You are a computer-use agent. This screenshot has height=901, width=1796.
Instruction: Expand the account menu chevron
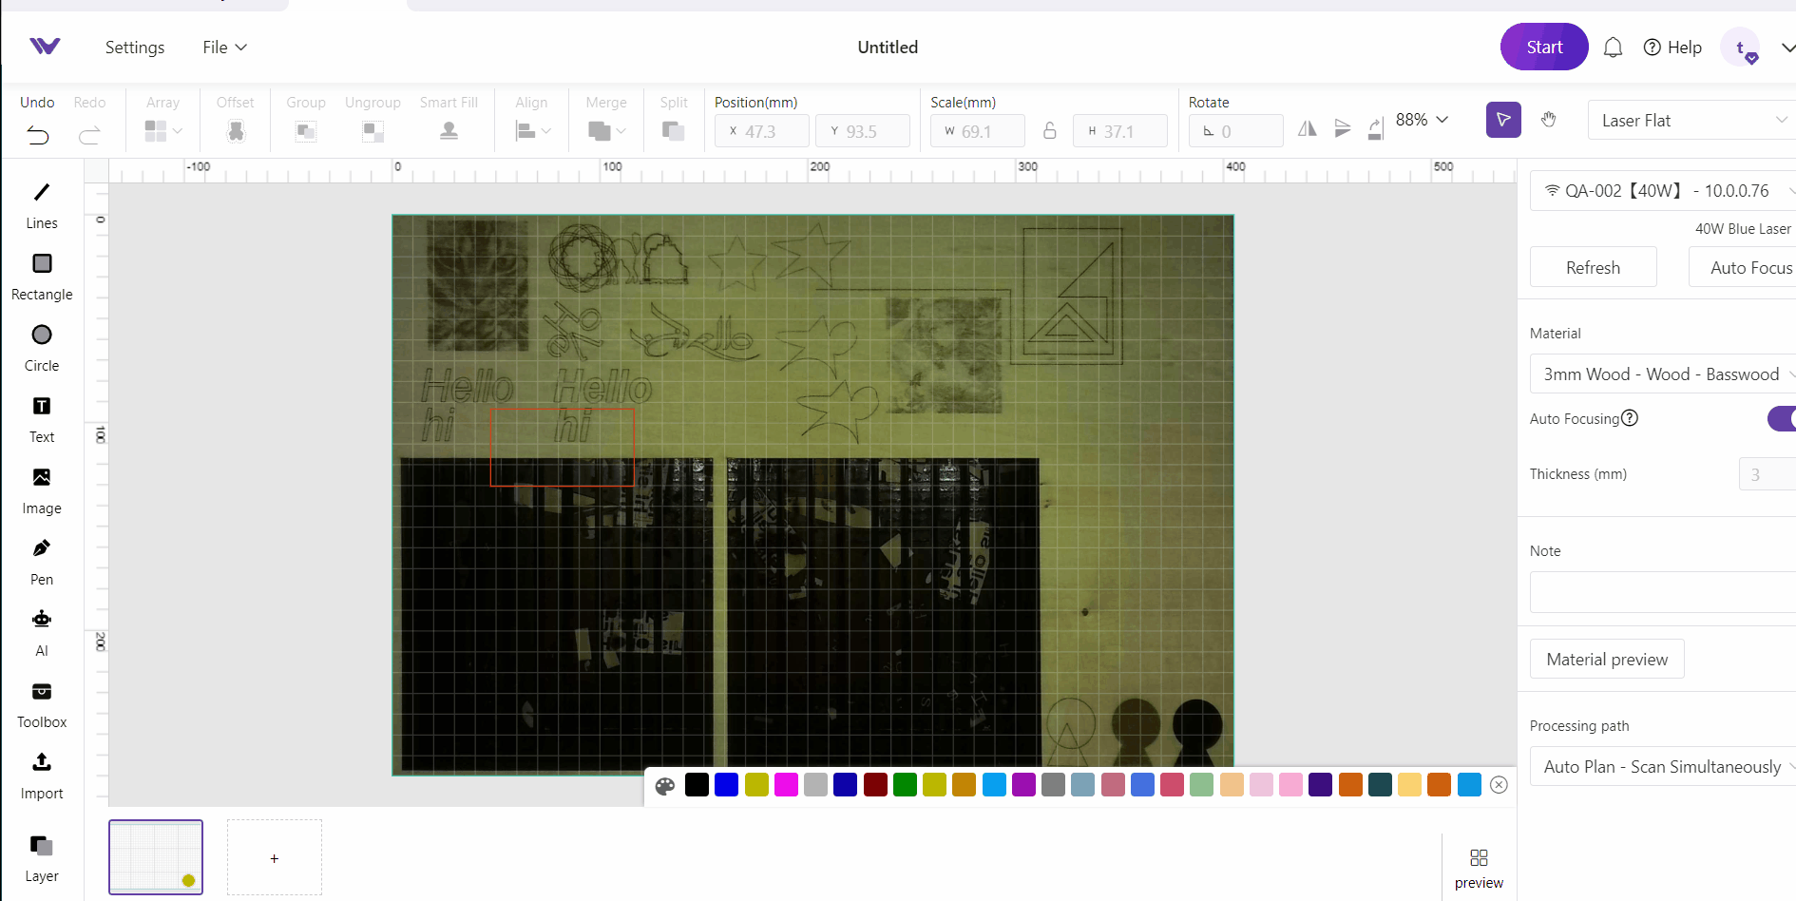pos(1787,48)
